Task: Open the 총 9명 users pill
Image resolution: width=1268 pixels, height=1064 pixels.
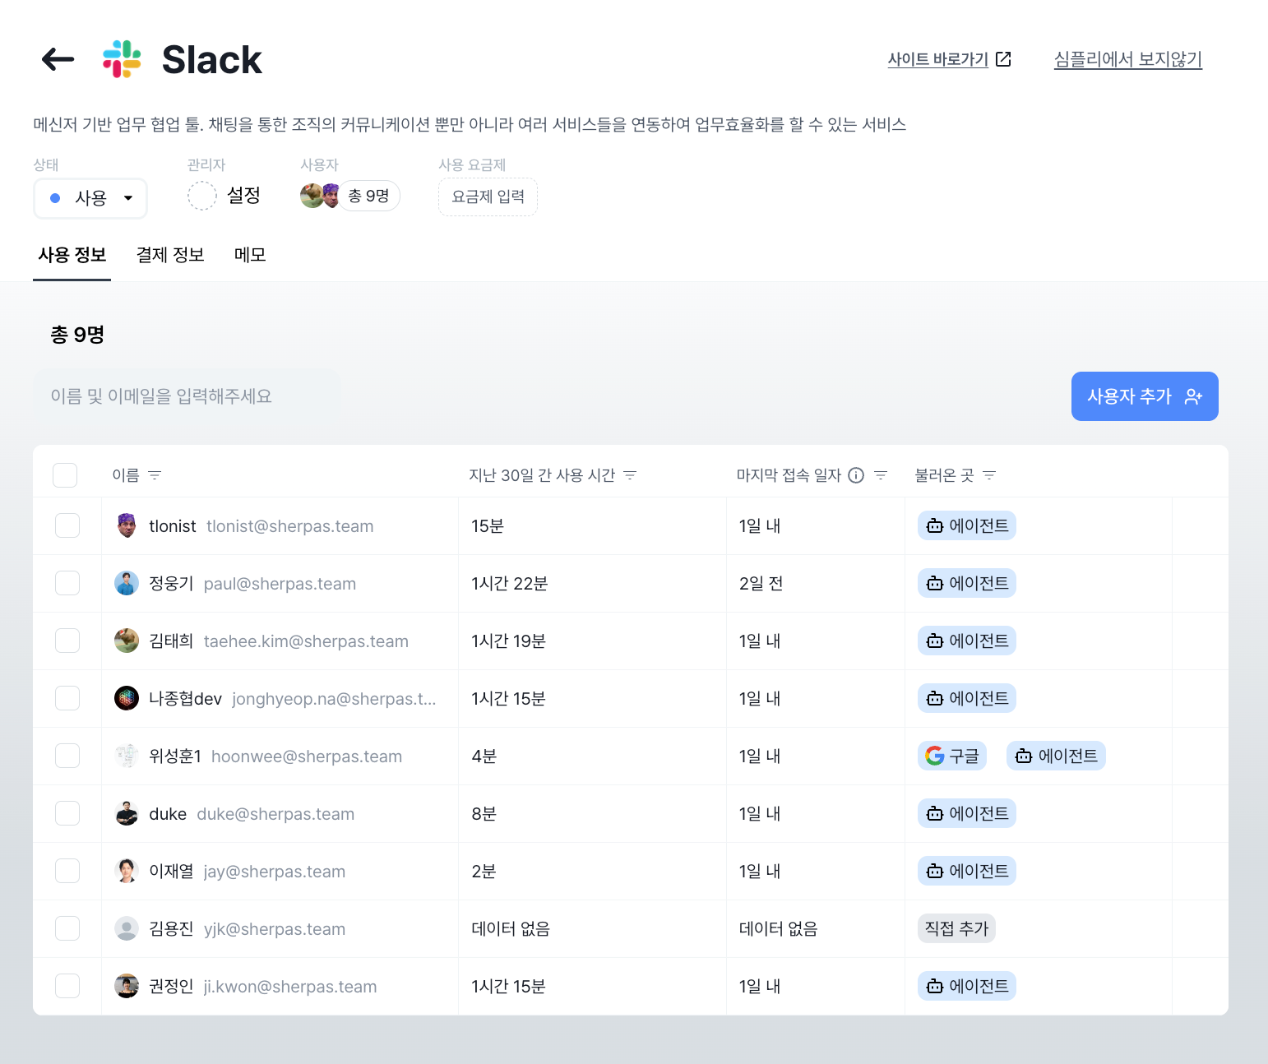Action: pyautogui.click(x=369, y=196)
